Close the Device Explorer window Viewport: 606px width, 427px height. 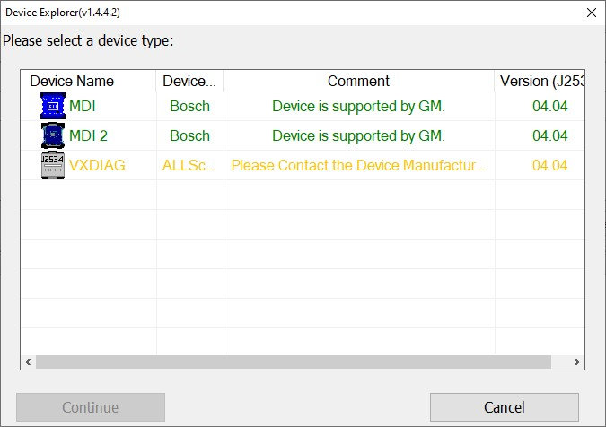coord(591,13)
